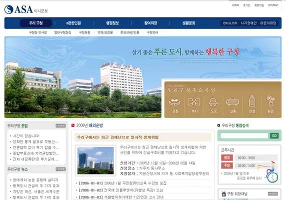Screen dimensions: 286x200
Task: Click the 주말 weekend hours label
Action: coord(227,165)
